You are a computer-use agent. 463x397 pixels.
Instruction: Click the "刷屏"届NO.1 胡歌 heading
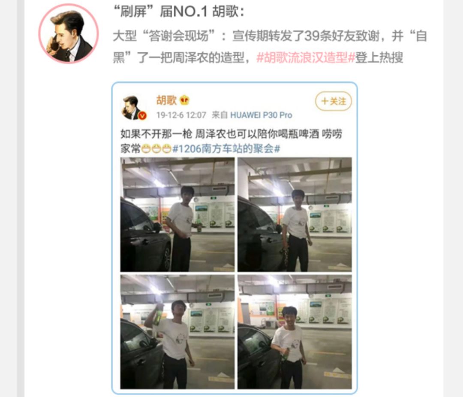(179, 12)
